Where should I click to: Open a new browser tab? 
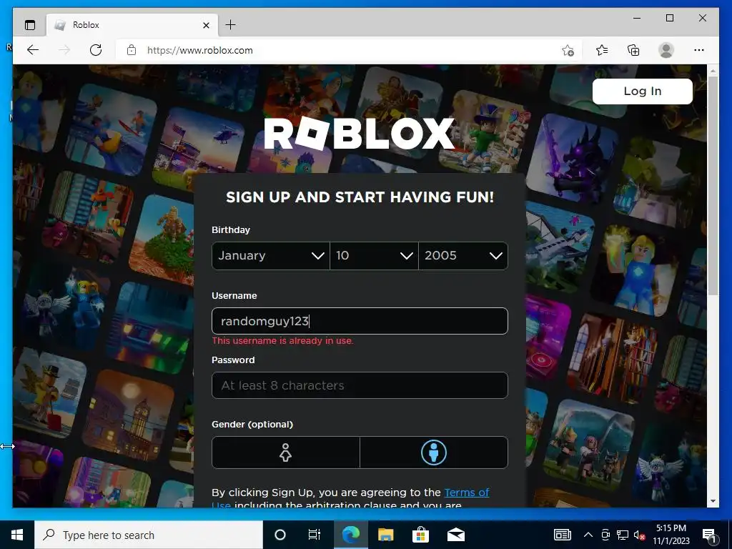[231, 25]
